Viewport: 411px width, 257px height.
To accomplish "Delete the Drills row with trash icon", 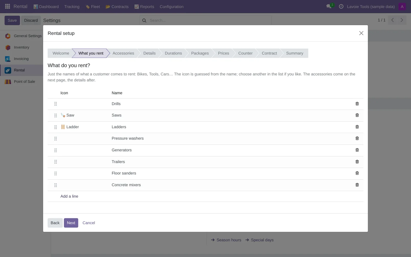I will pos(357,104).
